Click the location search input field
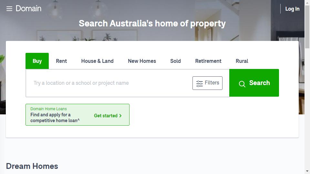This screenshot has width=310, height=174. [109, 83]
